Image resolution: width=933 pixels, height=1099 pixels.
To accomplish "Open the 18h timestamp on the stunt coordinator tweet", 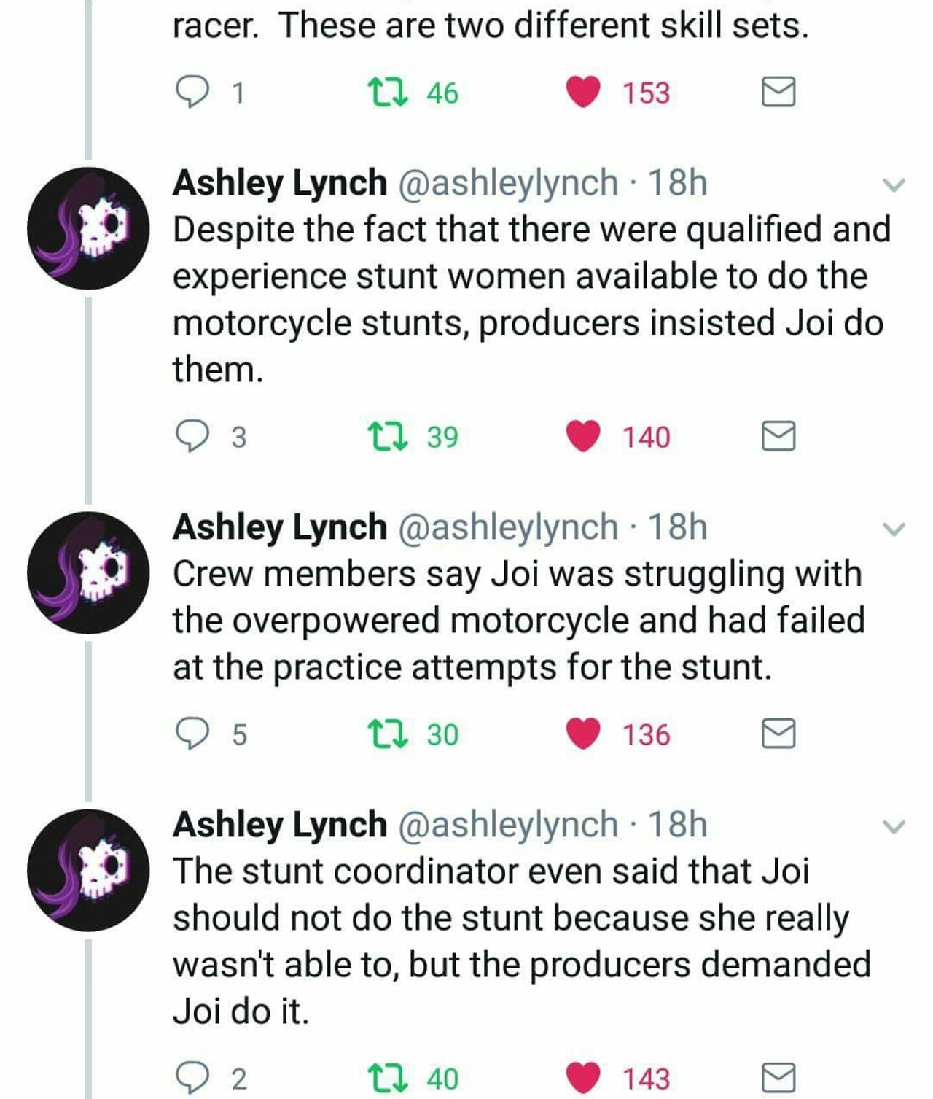I will [x=677, y=825].
